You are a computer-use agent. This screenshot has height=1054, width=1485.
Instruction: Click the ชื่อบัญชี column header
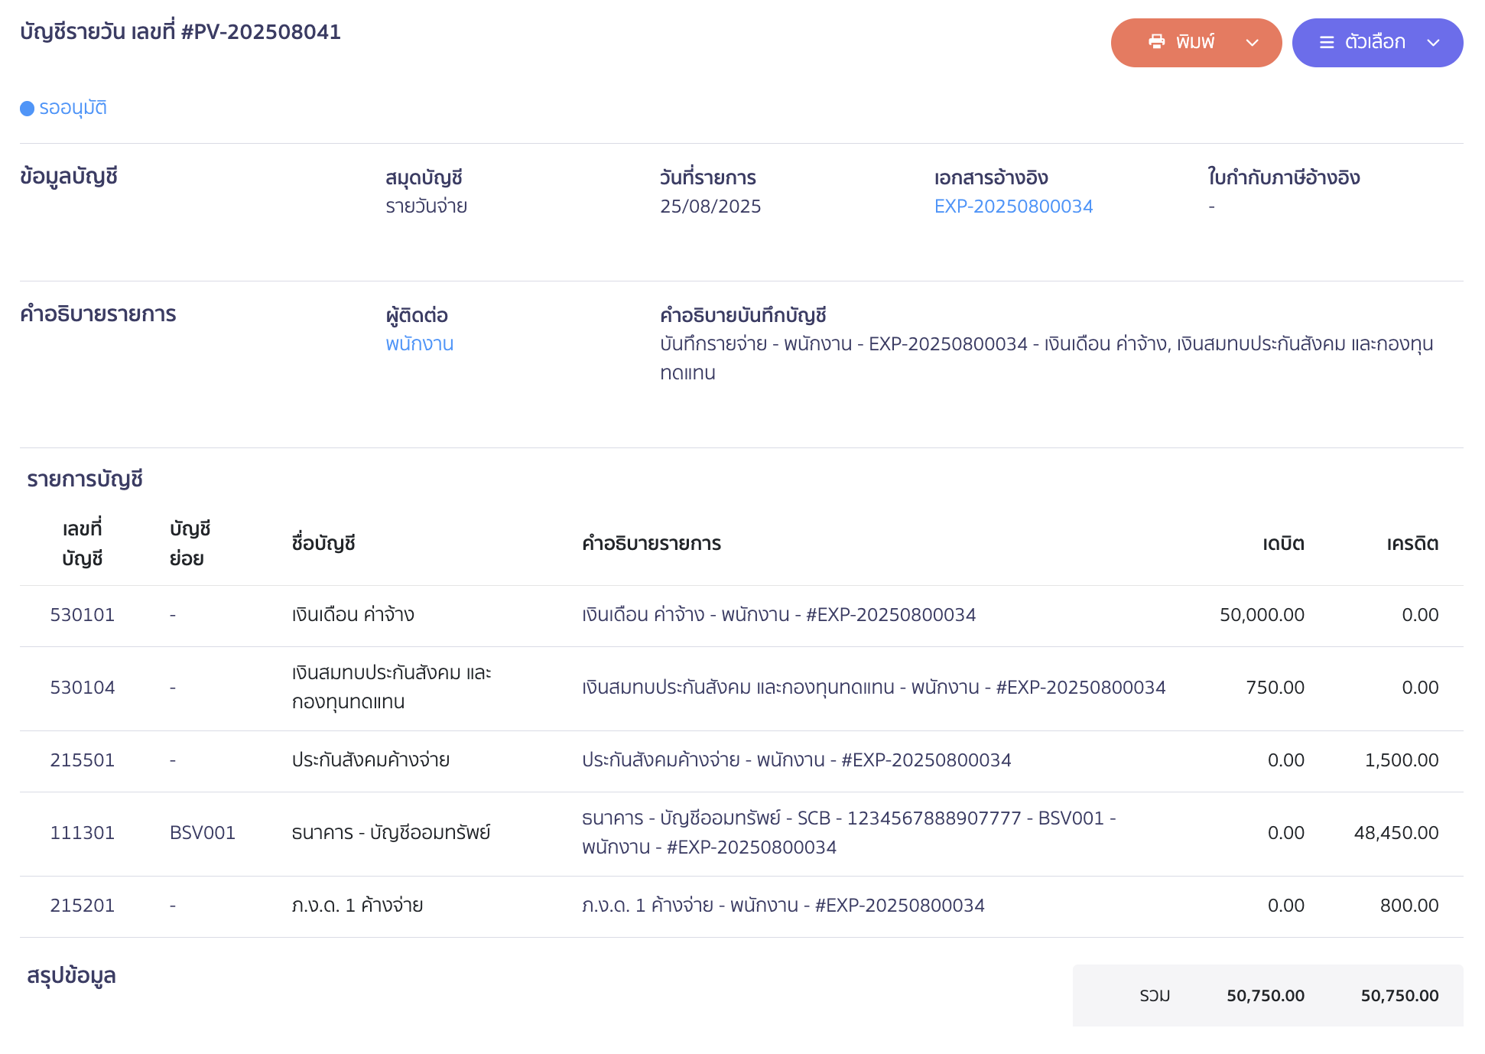(323, 544)
